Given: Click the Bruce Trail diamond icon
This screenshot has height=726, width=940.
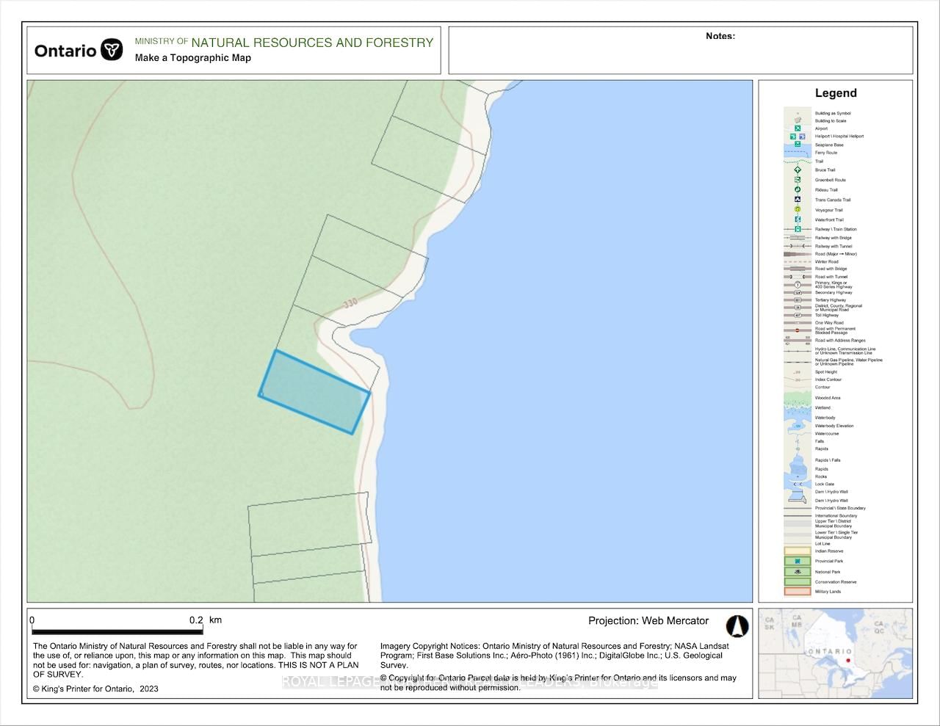Looking at the screenshot, I should (798, 170).
